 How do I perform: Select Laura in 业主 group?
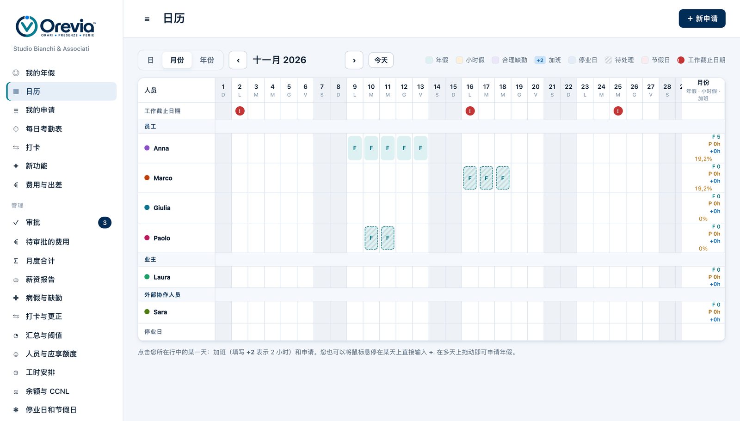point(162,277)
